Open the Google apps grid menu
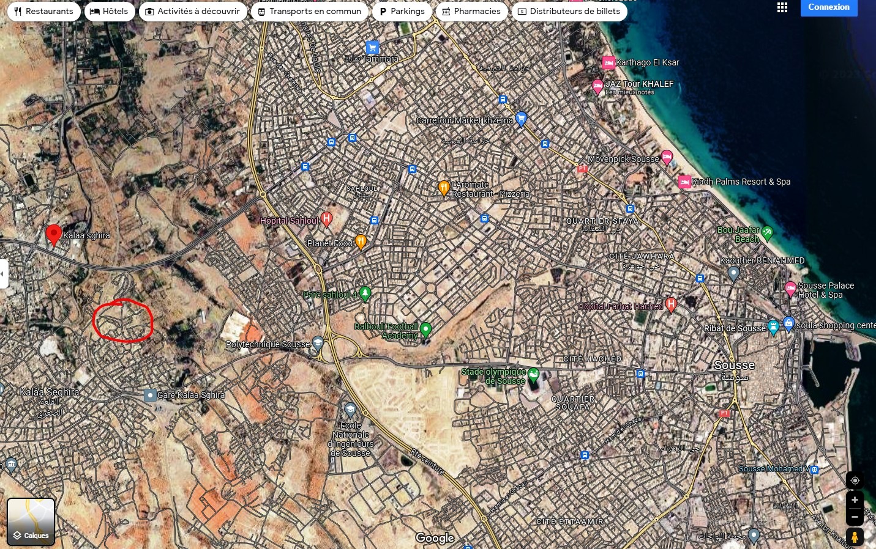Image resolution: width=876 pixels, height=549 pixels. point(782,7)
